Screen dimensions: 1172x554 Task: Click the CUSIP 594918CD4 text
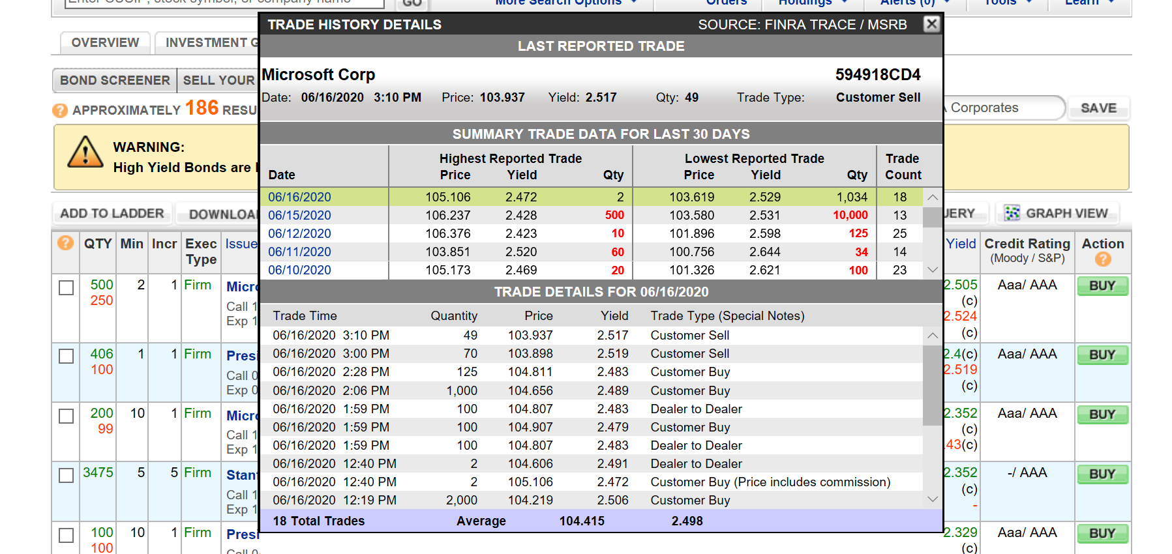(x=878, y=75)
